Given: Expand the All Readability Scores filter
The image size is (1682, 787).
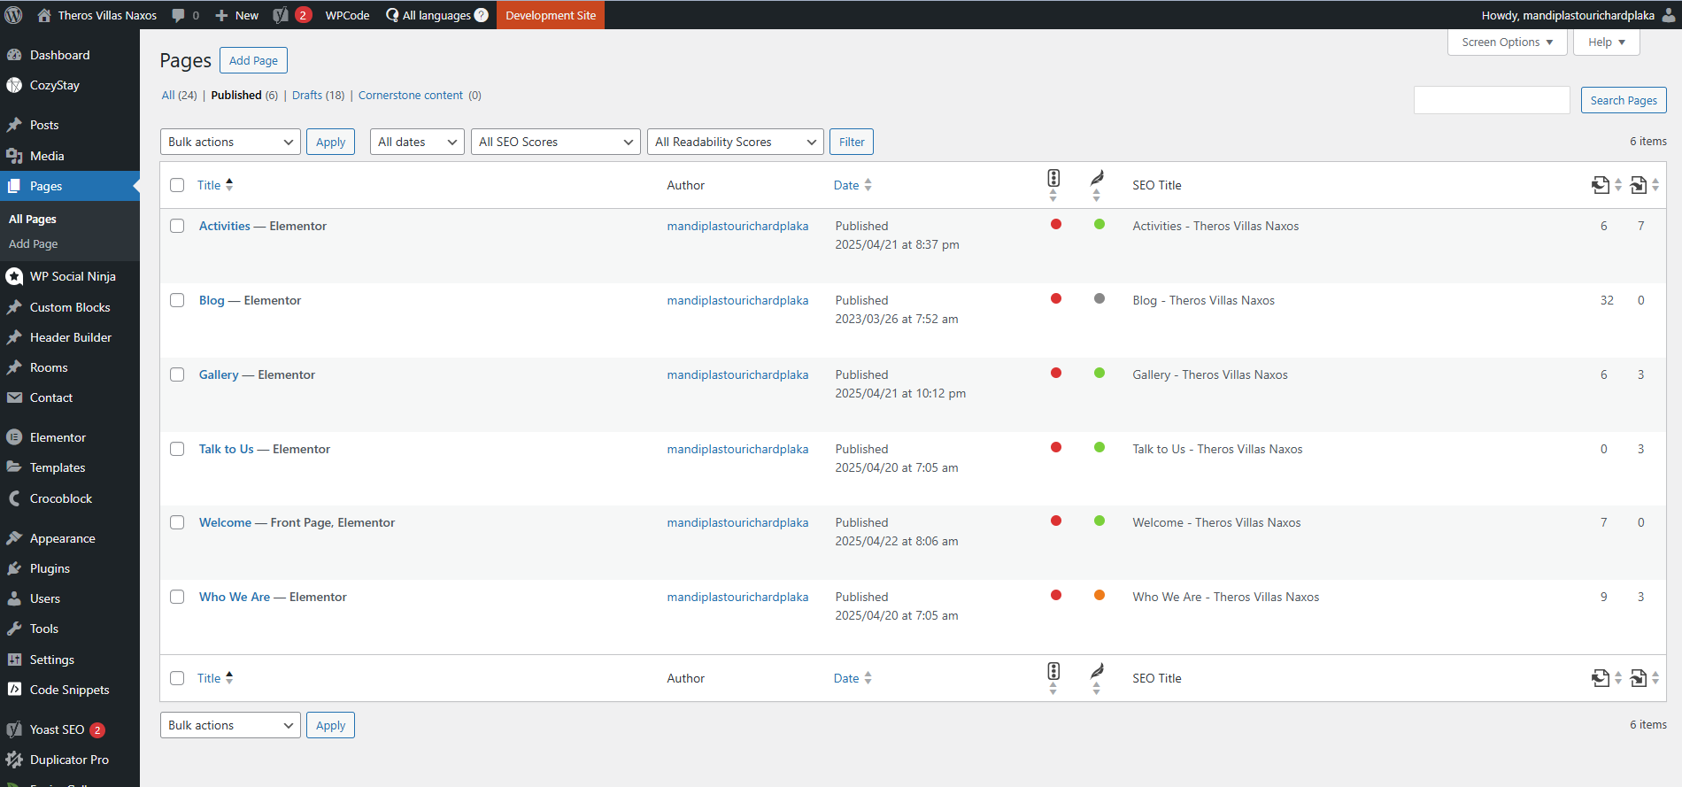Looking at the screenshot, I should [735, 142].
